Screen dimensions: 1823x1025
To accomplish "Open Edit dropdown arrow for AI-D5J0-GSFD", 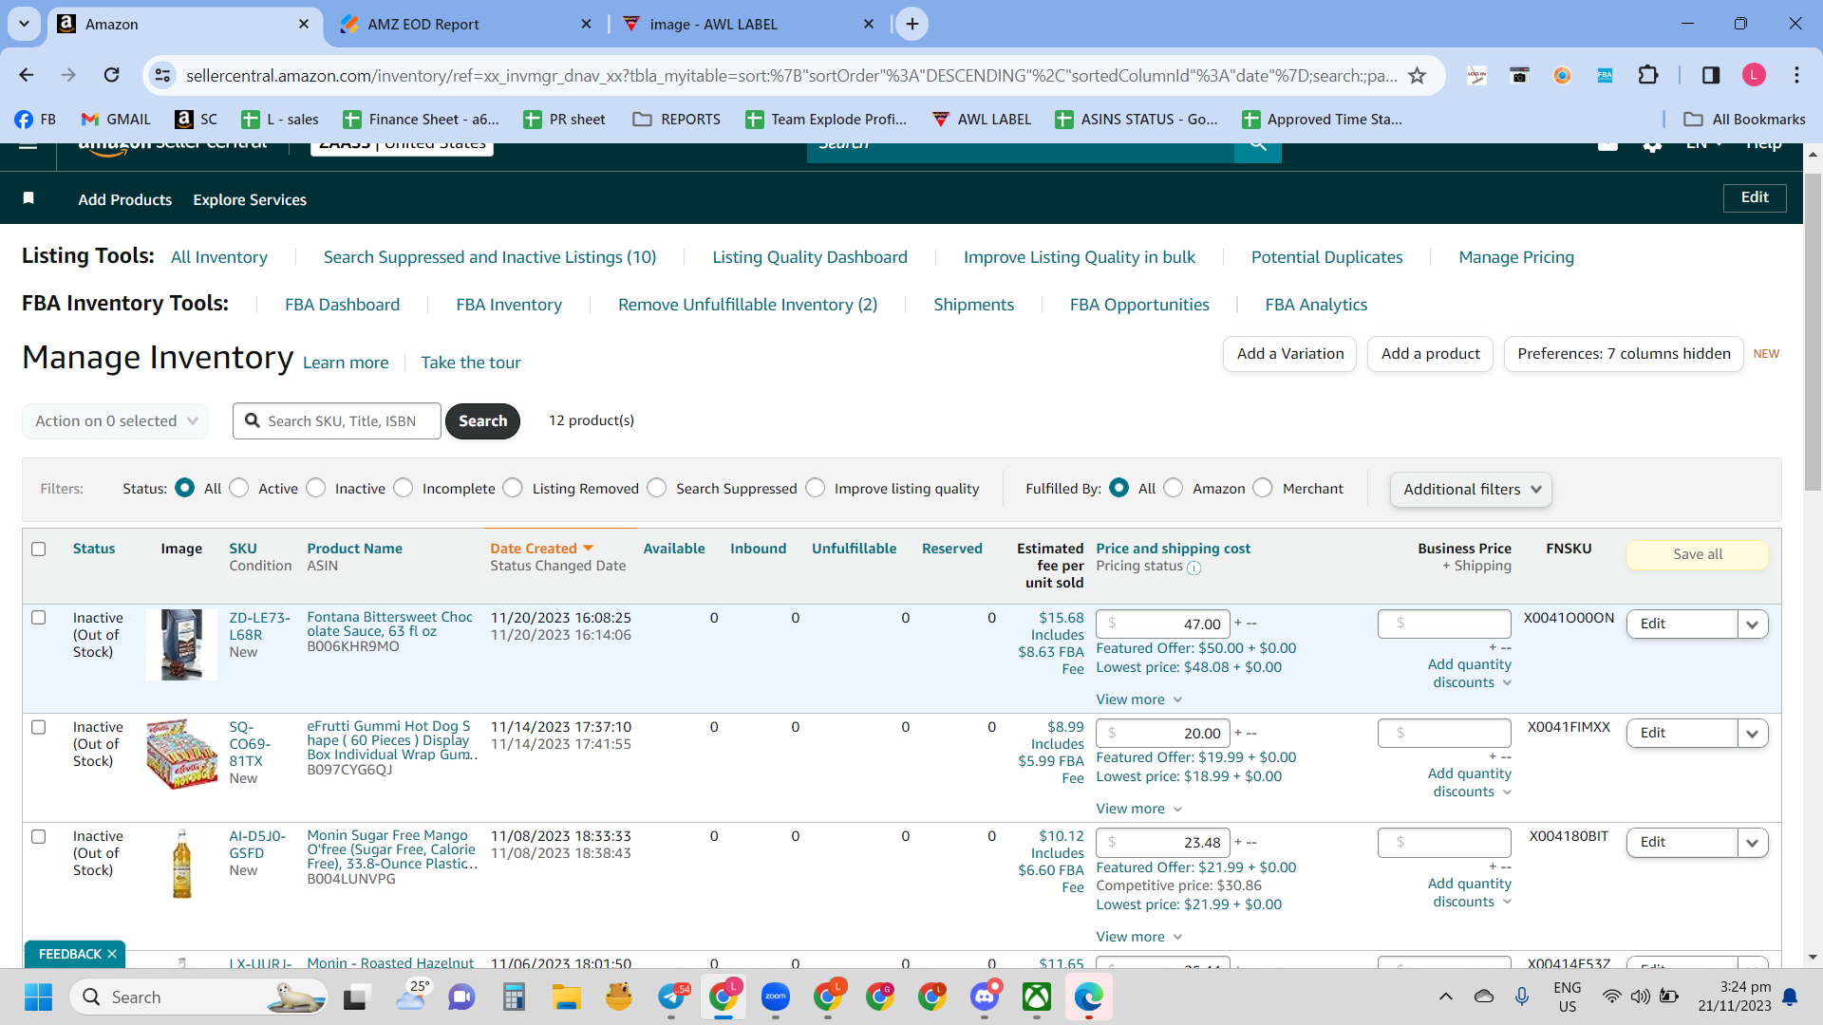I will [x=1753, y=842].
